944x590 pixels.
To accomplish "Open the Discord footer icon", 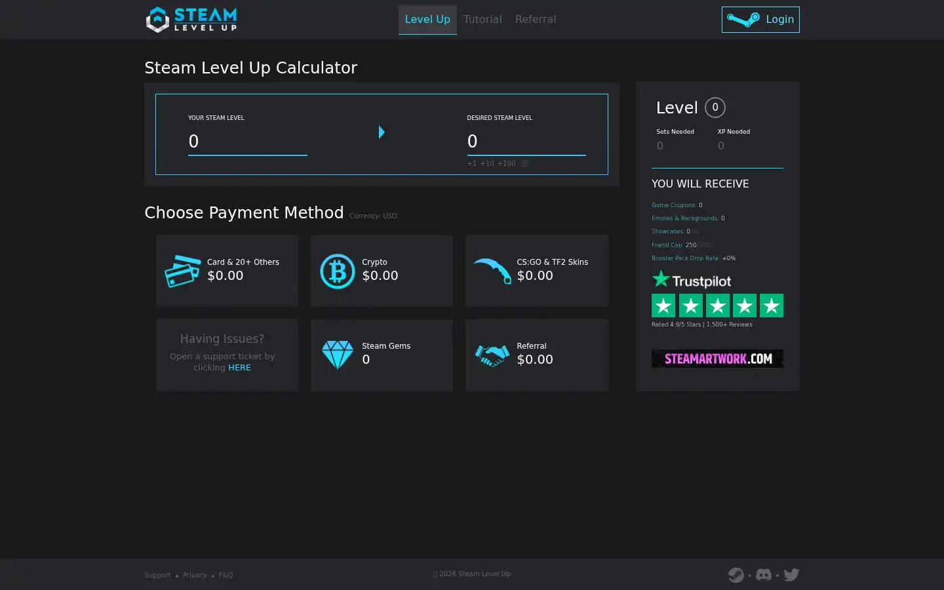I will coord(764,575).
